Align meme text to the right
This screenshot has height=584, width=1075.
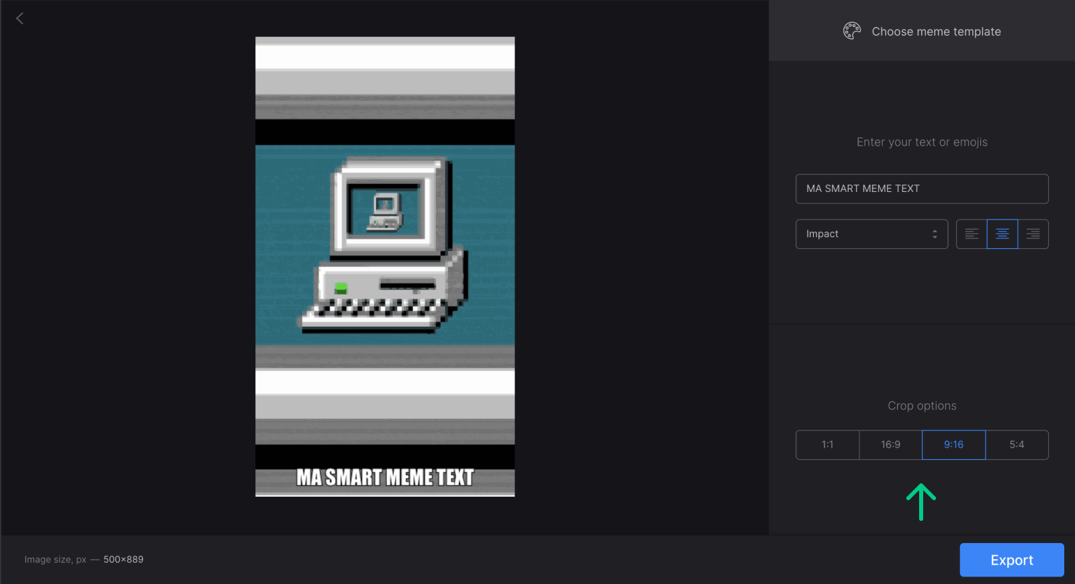click(x=1033, y=234)
